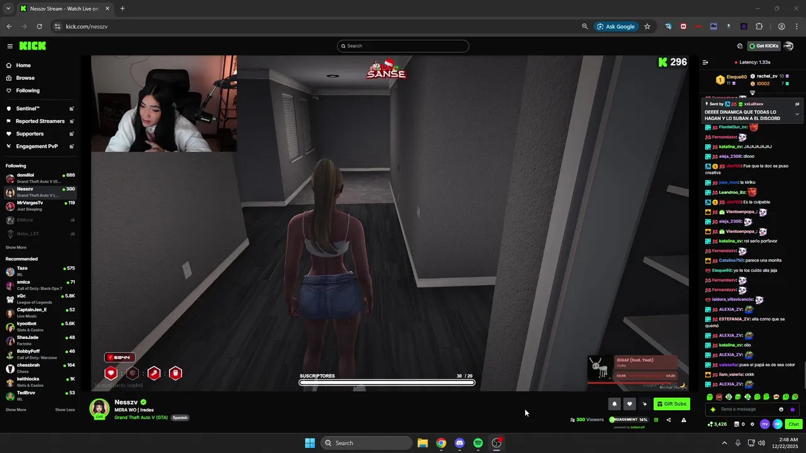Screen dimensions: 806x453
Task: Open the channel points balance 3,426
Action: (717, 424)
